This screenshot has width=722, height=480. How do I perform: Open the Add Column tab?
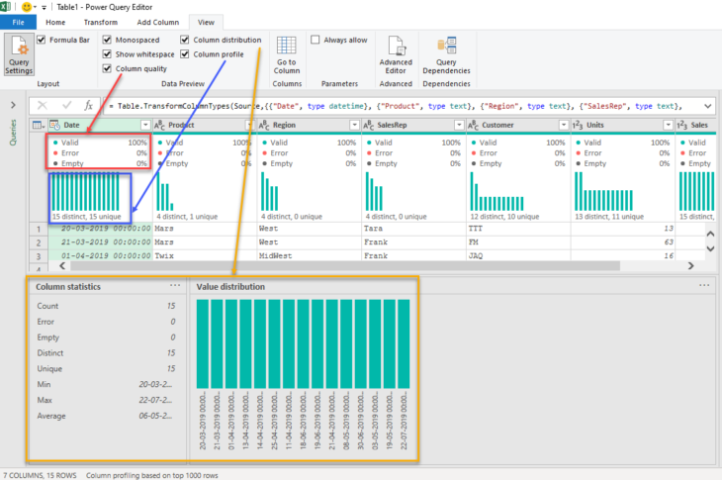tap(158, 21)
